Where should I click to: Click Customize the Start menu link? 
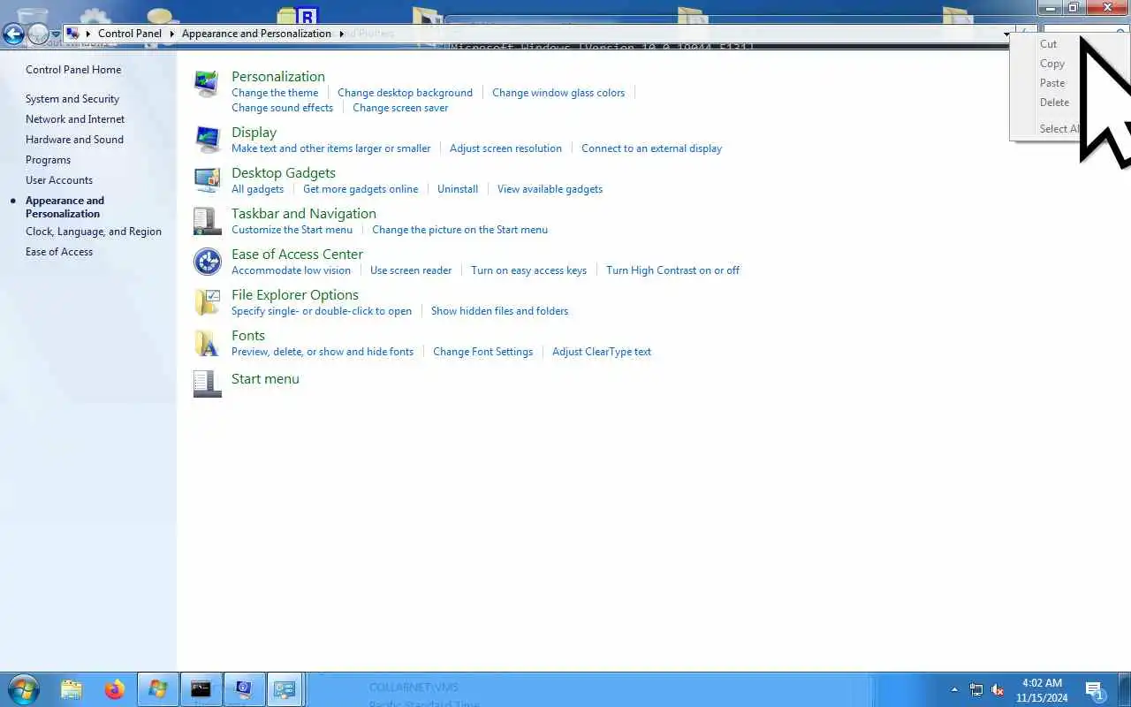(x=292, y=230)
